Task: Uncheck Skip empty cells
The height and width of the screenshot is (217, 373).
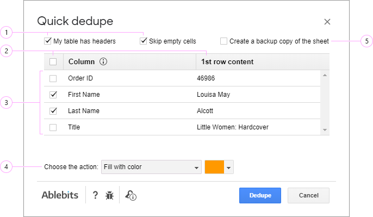Action: pos(144,41)
